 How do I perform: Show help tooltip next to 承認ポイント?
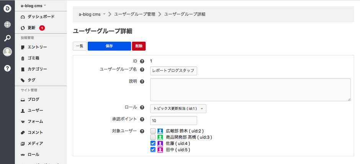[142, 120]
